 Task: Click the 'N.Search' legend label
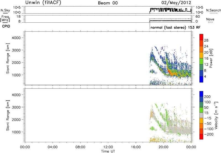(213, 10)
